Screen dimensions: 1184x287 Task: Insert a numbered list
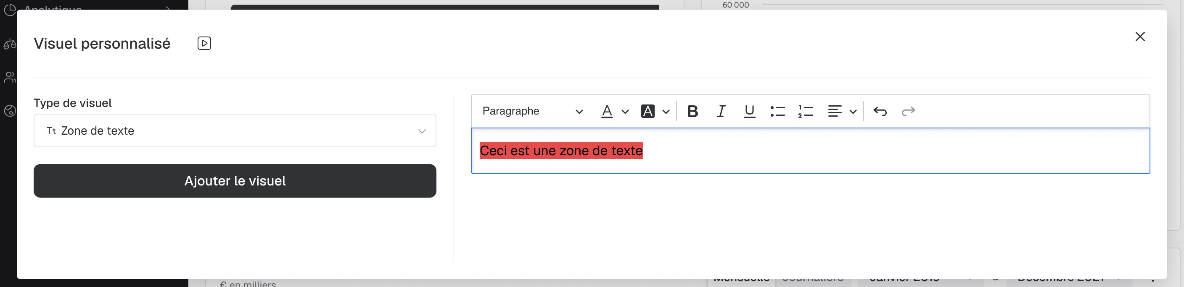click(805, 112)
